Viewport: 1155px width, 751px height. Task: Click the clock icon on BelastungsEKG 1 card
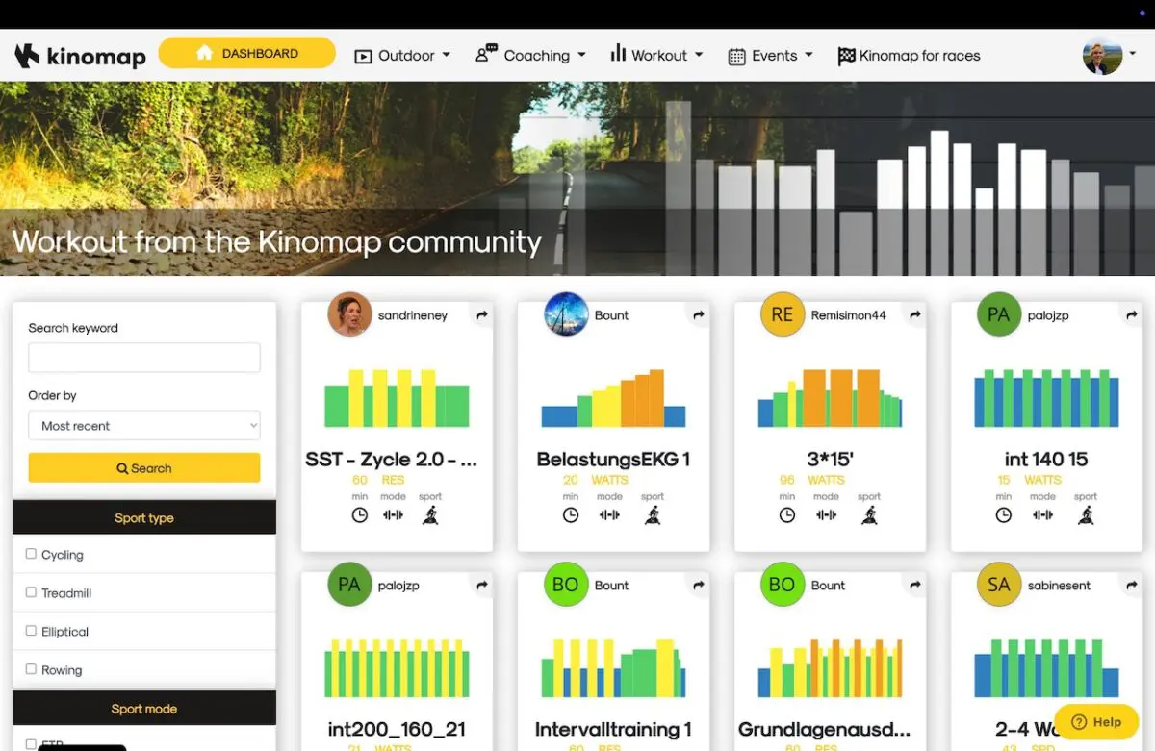click(x=571, y=514)
